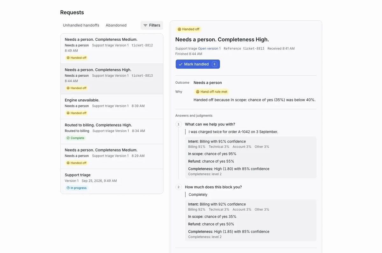The height and width of the screenshot is (253, 382).
Task: Click the Filters lines icon
Action: [145, 25]
